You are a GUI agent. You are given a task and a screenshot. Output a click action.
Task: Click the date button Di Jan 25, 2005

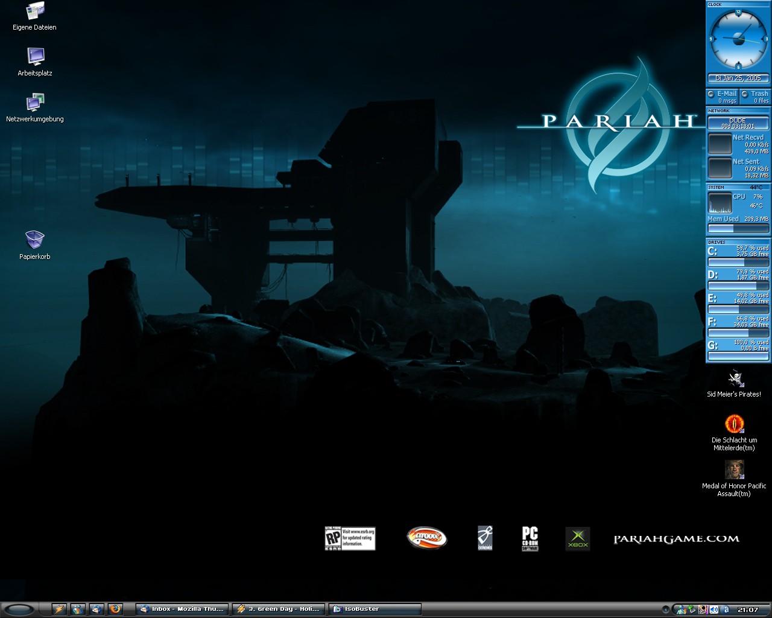[x=738, y=78]
